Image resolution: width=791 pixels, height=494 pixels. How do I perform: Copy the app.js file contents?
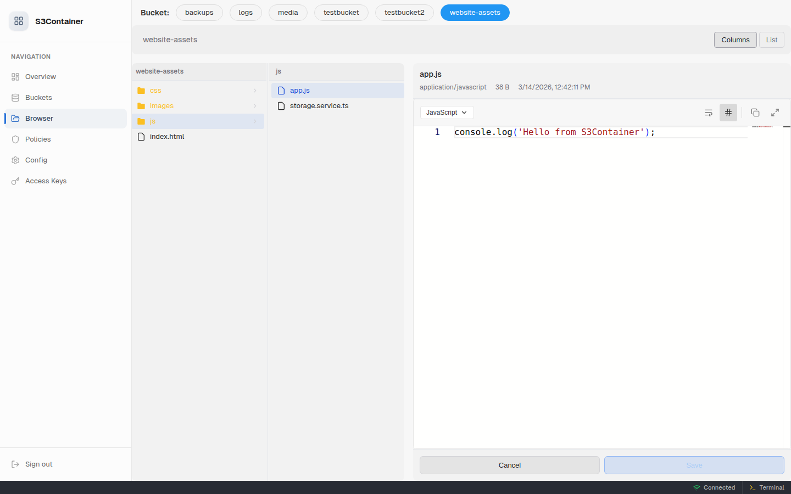(x=755, y=113)
